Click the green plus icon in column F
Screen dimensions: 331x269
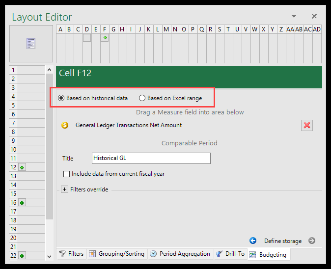click(x=105, y=38)
